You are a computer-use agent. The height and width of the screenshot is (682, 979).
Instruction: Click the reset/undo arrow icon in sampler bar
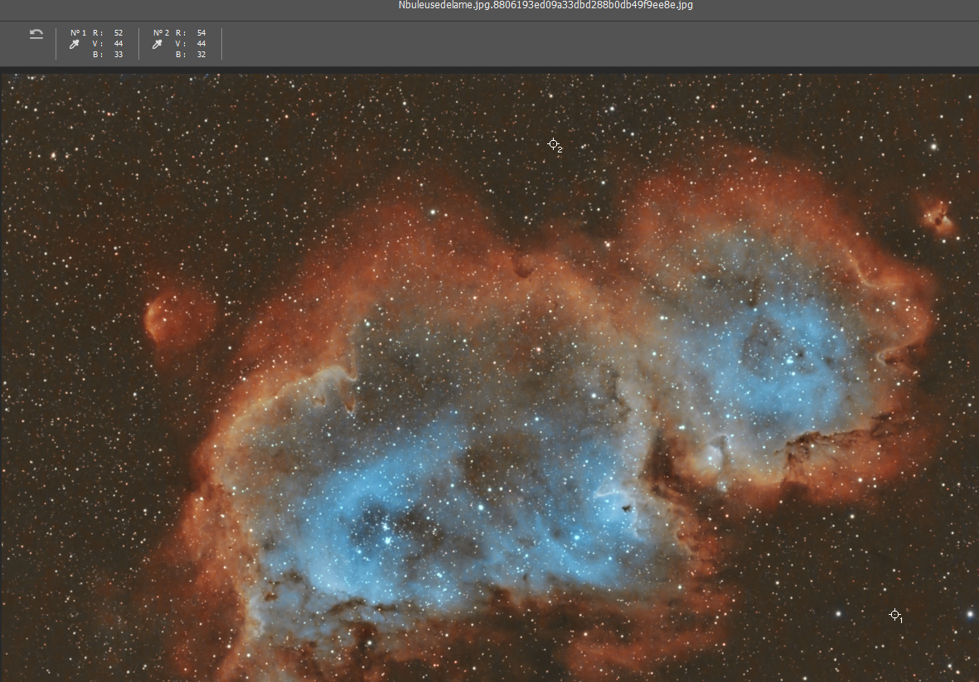pos(36,34)
